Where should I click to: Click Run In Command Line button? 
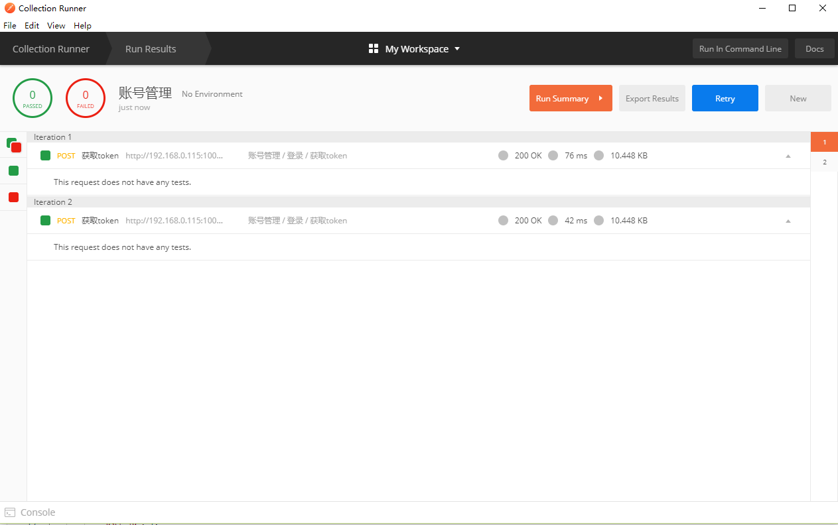point(740,49)
